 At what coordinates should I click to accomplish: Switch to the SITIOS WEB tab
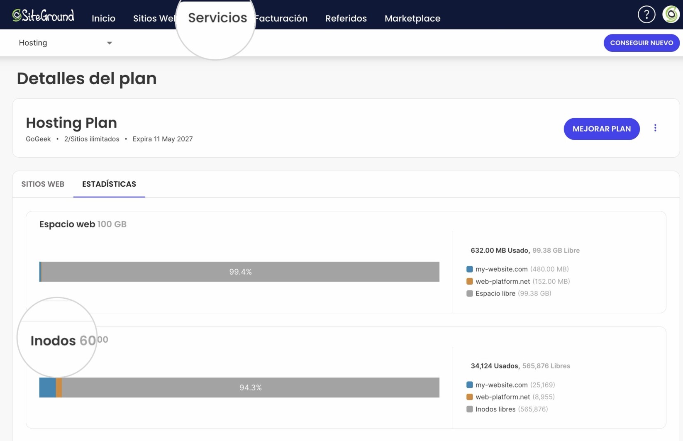coord(43,184)
